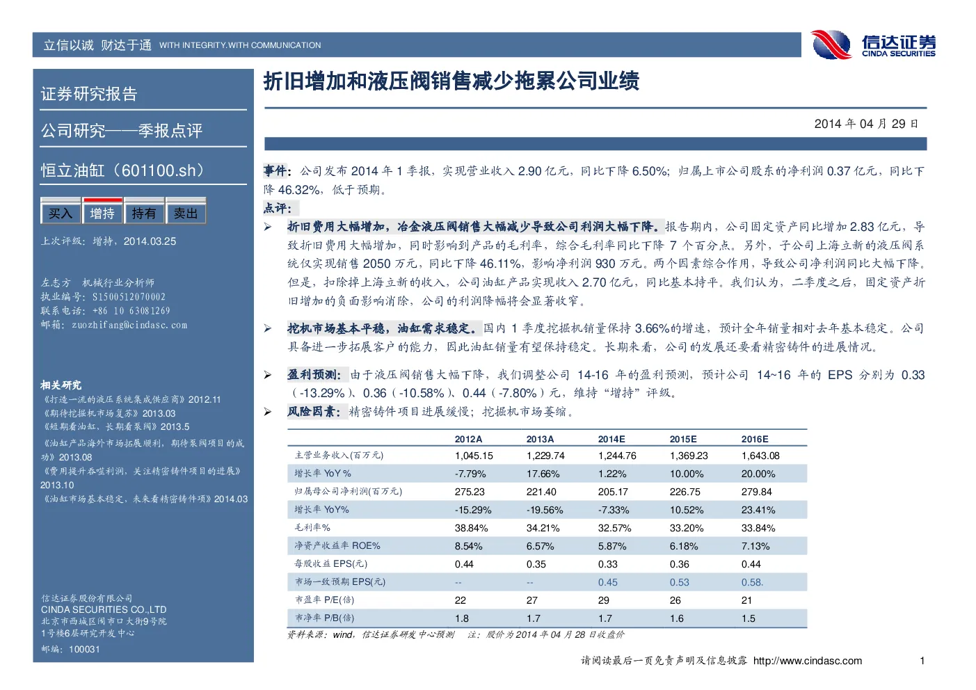Screen dimensions: 976x690
Task: Click the header slogan 立信以诚 财达于通
Action: pos(97,45)
